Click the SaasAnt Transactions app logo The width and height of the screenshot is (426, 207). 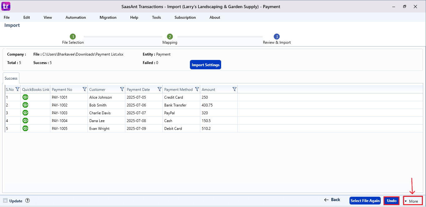[x=6, y=6]
